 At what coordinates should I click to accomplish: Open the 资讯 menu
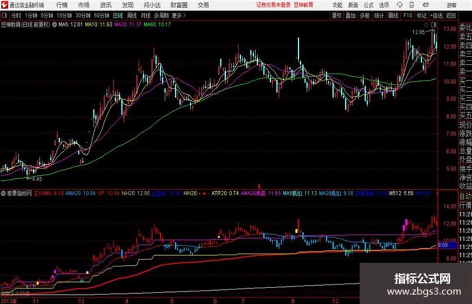[105, 5]
